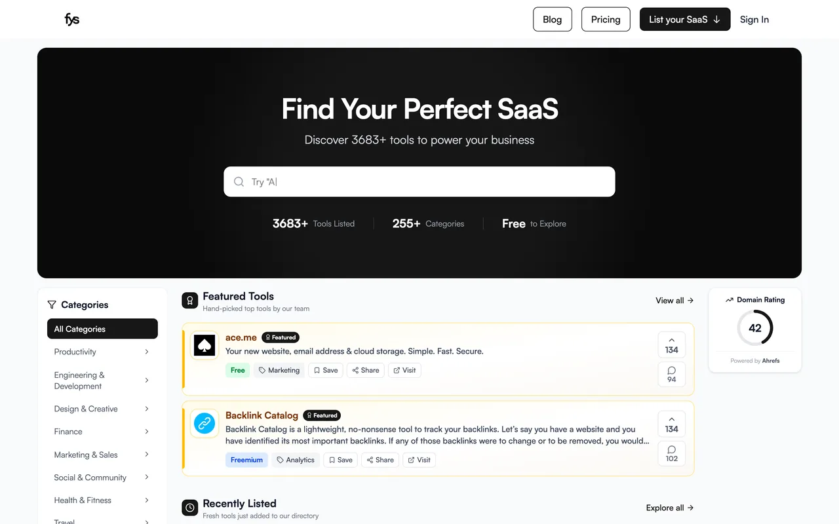Expand the Marketing & Sales category

(102, 455)
